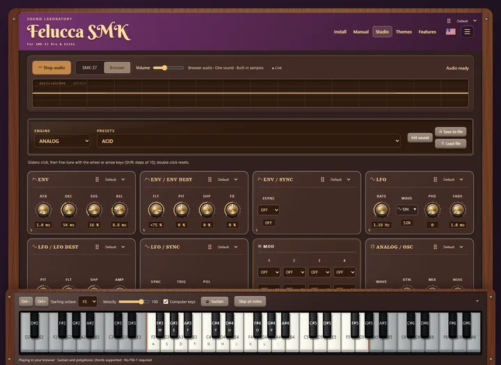Image resolution: width=501 pixels, height=365 pixels.
Task: Open the Starting octave dropdown set to F3
Action: [x=88, y=302]
